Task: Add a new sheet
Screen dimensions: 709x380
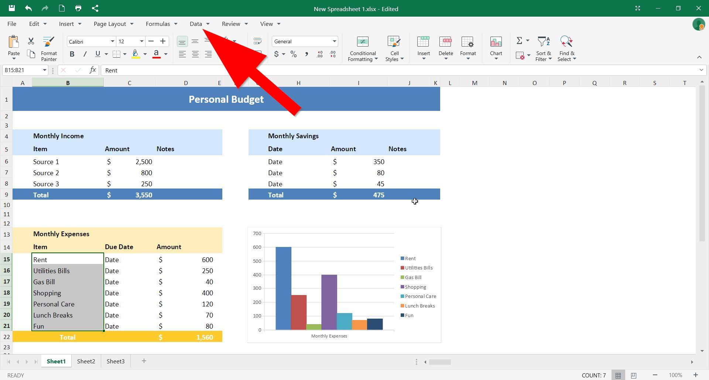Action: tap(144, 361)
